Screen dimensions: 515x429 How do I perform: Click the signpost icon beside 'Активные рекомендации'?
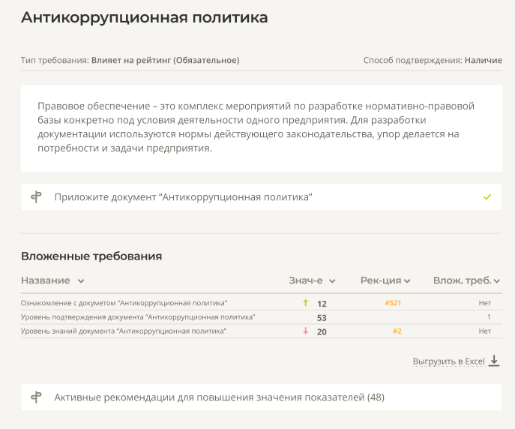coord(36,397)
